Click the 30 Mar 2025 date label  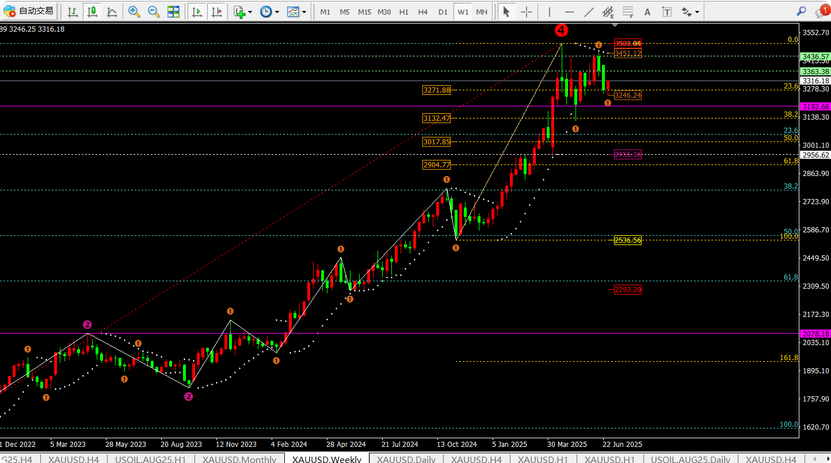[x=567, y=445]
